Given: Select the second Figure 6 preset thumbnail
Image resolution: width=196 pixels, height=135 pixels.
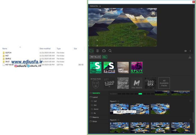Looking at the screenshot, I should click(x=140, y=128).
